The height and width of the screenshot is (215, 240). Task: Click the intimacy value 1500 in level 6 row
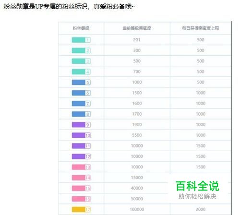pyautogui.click(x=137, y=93)
